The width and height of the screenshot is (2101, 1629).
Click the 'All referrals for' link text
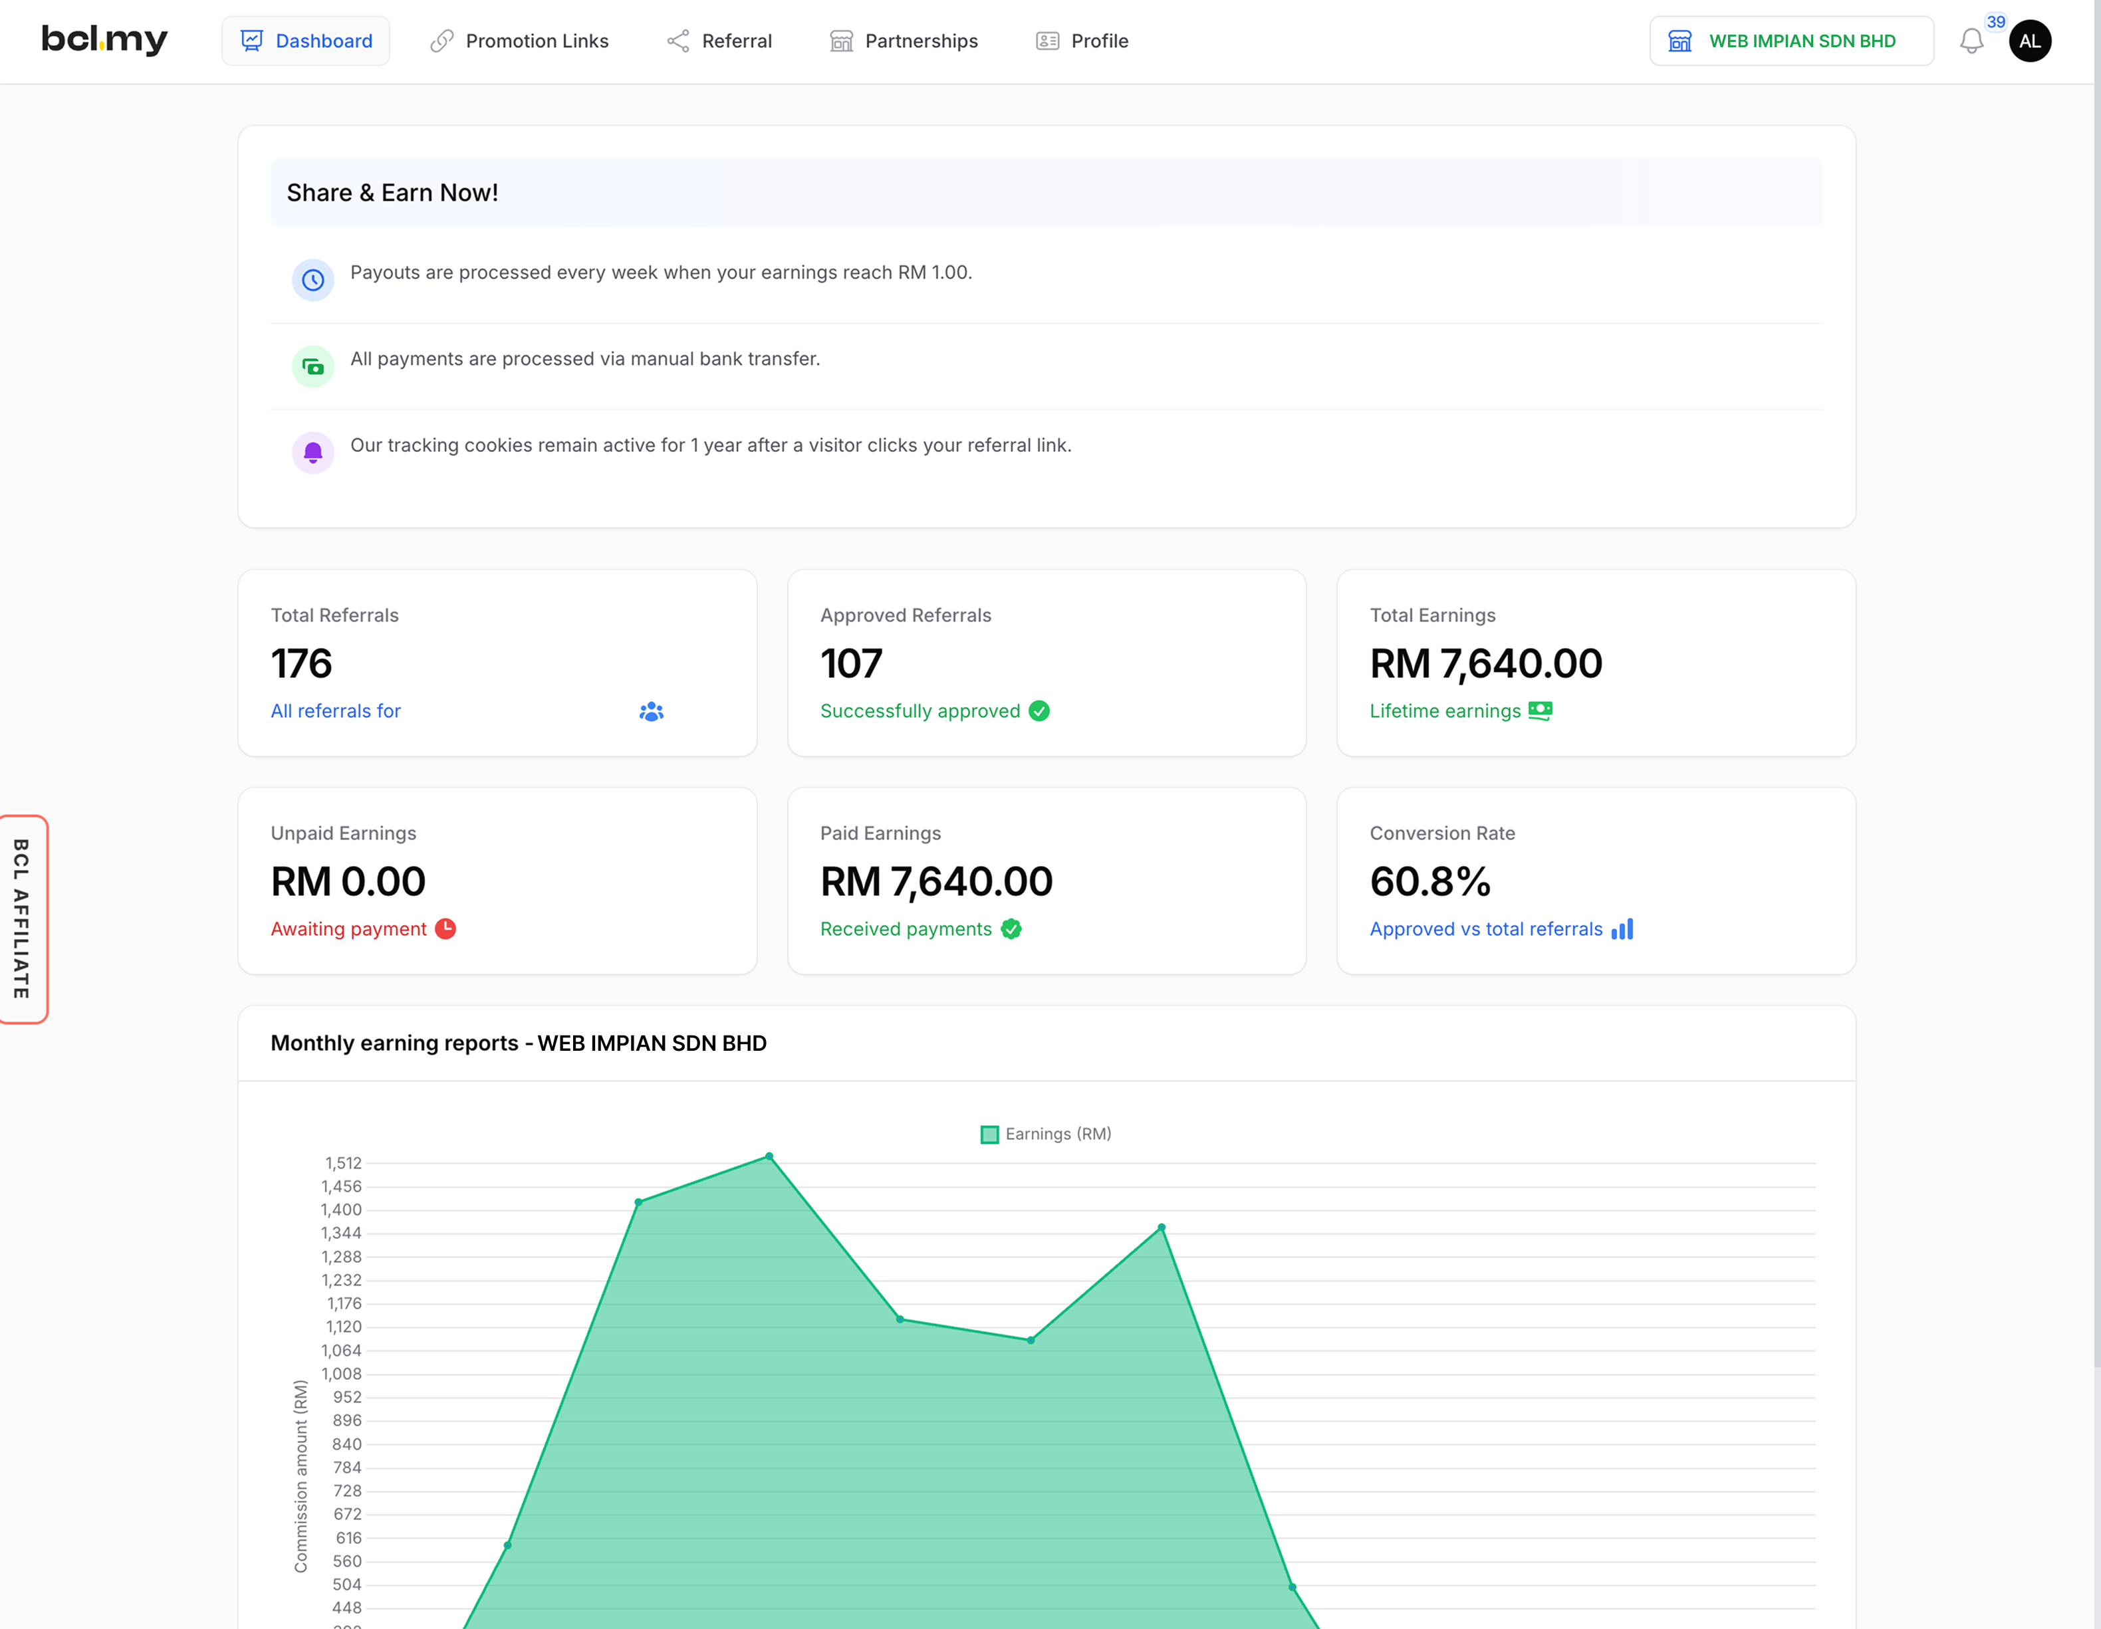336,710
